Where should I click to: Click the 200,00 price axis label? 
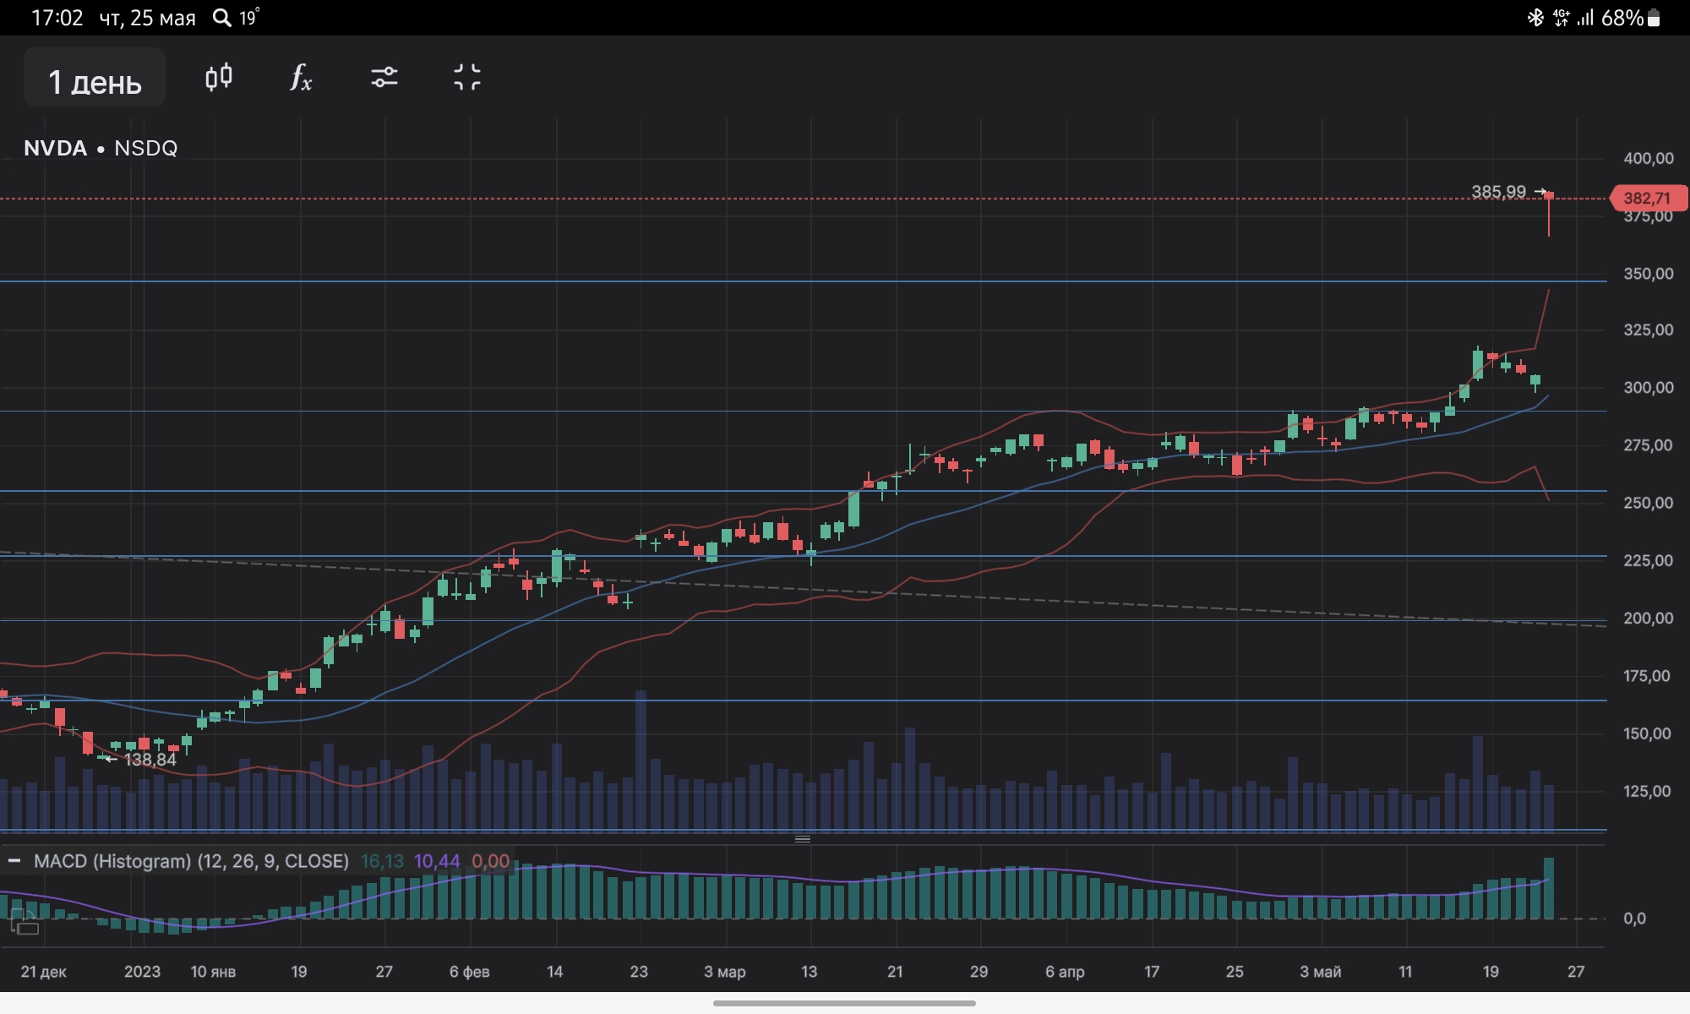1649,618
